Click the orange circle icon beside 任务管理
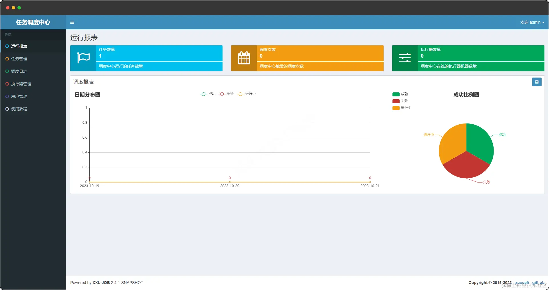 [7, 59]
